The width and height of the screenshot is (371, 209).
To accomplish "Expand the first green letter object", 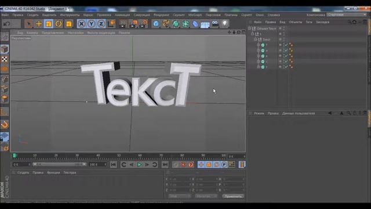I will (x=259, y=45).
